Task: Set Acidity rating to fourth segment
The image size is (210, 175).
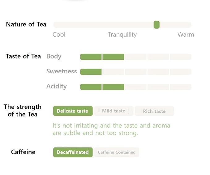Action: [x=158, y=87]
